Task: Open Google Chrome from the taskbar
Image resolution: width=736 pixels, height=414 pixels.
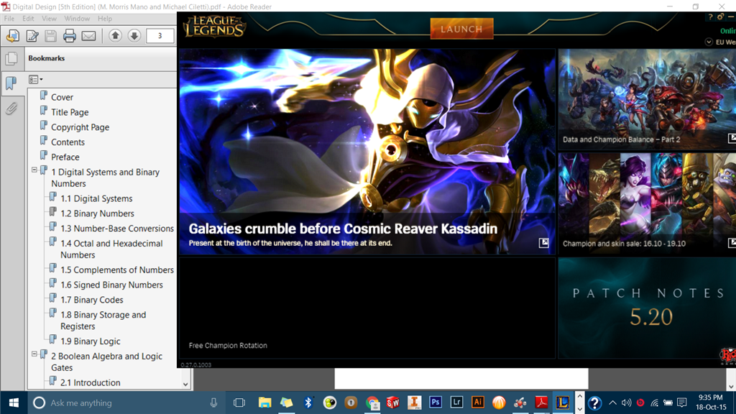Action: click(372, 402)
